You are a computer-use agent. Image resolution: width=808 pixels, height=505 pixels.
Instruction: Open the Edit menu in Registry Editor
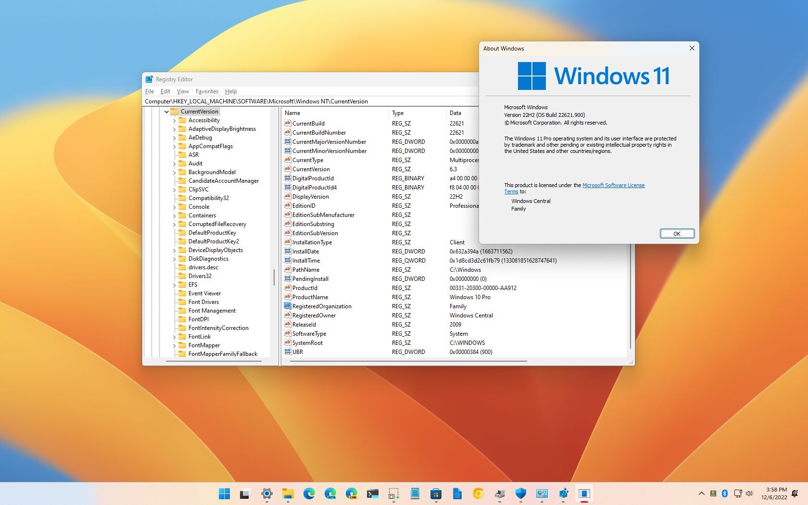[x=165, y=91]
